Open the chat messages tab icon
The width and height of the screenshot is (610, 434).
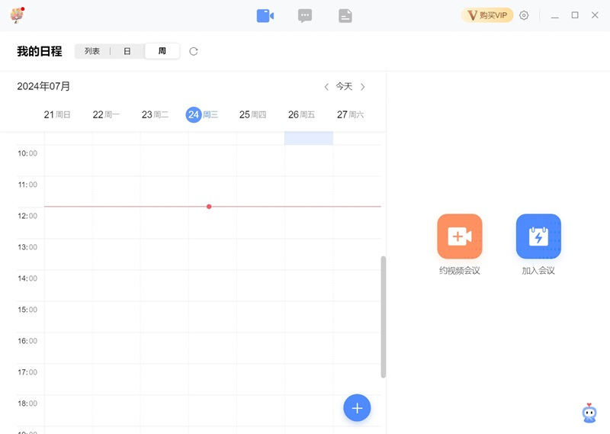pos(305,16)
